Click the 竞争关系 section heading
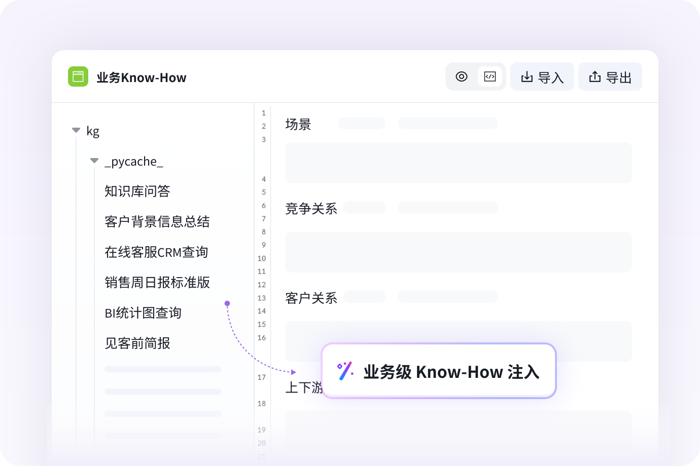The width and height of the screenshot is (700, 466). (311, 209)
